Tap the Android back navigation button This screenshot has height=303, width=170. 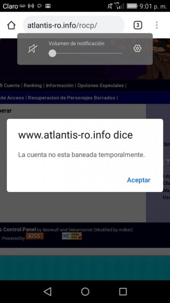pyautogui.click(x=48, y=291)
